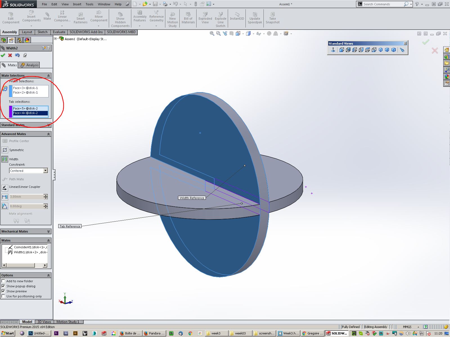
Task: Switch to the Analysis tab
Action: pos(30,65)
